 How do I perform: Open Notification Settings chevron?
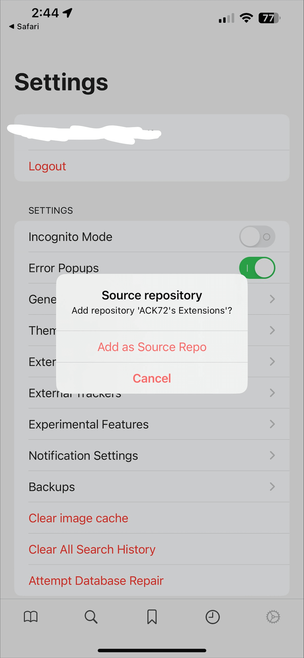272,455
